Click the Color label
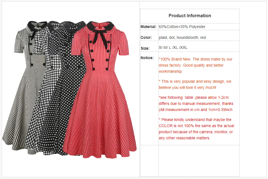Screen dimensions: 268x179 pos(146,37)
